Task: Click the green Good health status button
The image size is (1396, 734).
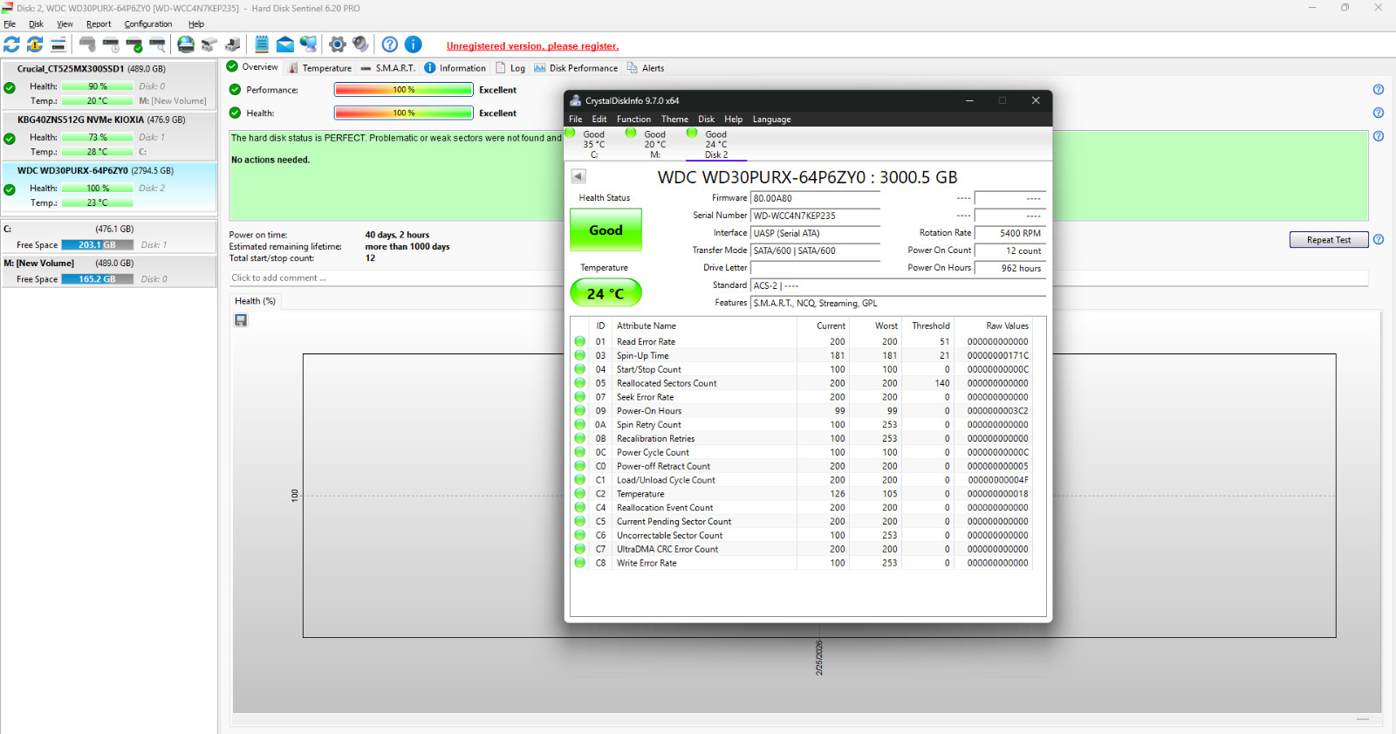Action: tap(606, 230)
